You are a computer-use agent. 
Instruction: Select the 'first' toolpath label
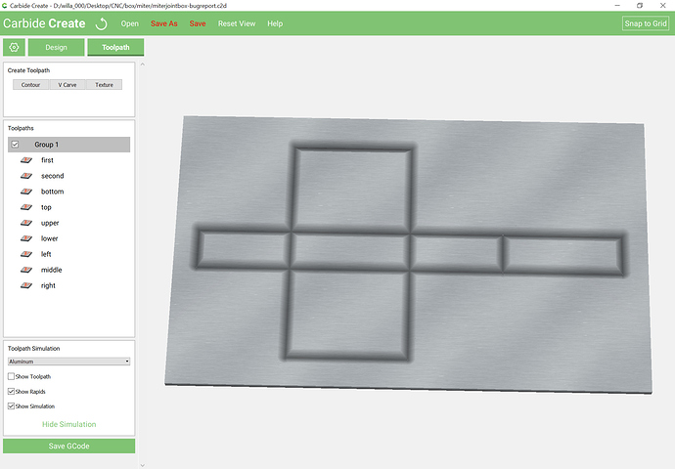click(47, 160)
